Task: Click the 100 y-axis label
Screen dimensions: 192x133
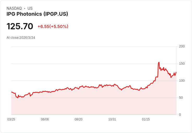Action: point(182,81)
